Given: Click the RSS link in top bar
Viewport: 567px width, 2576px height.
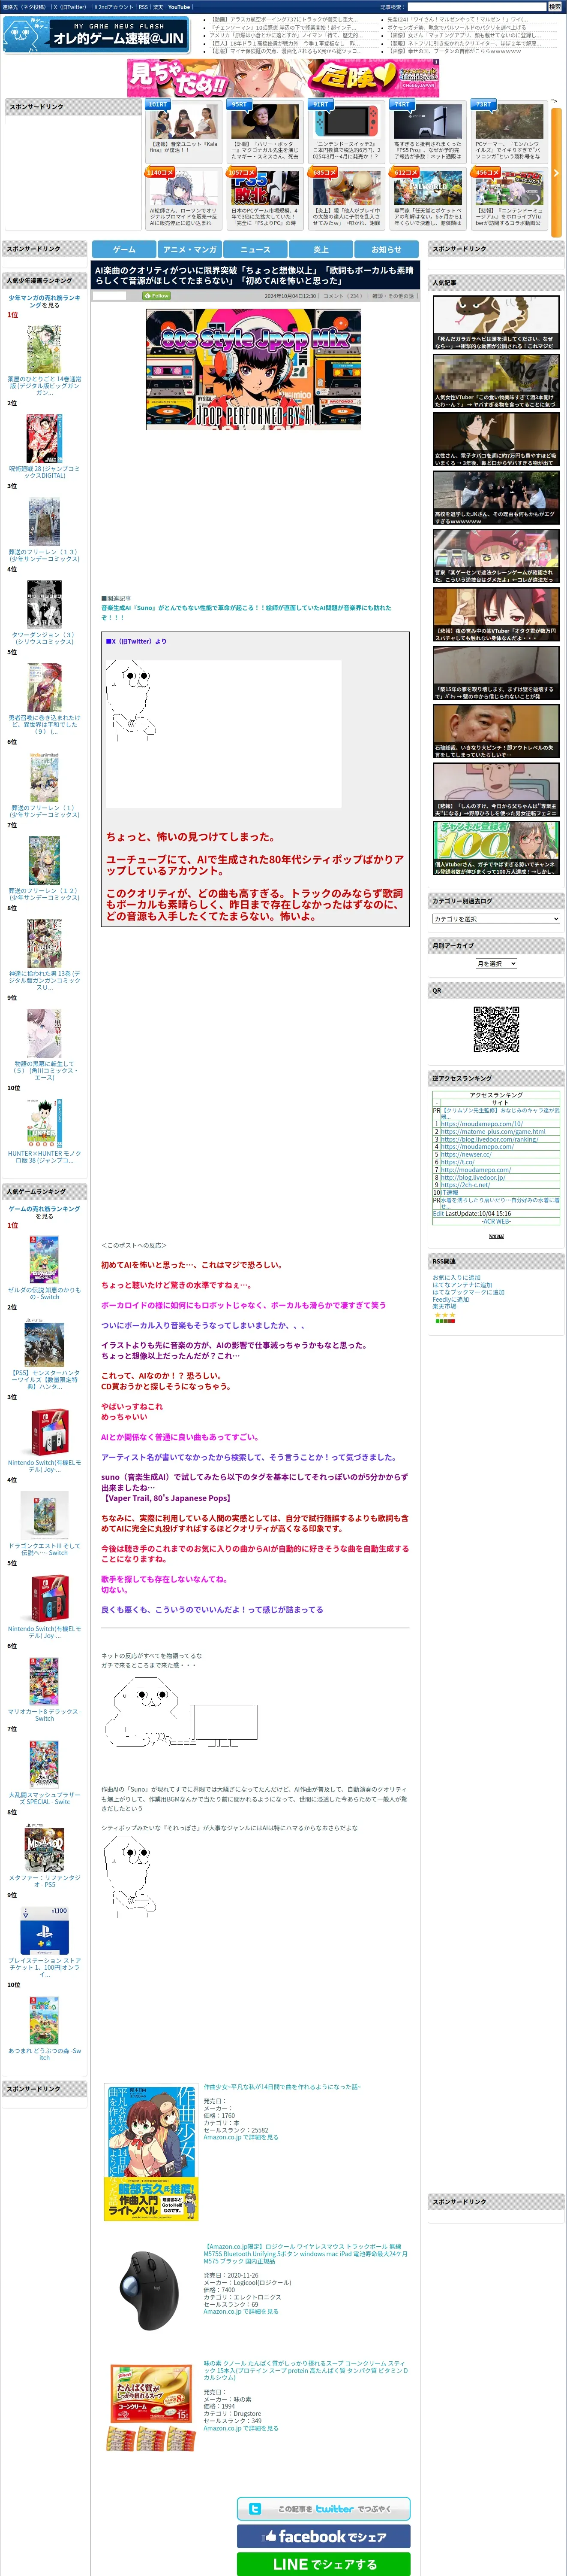Looking at the screenshot, I should 143,7.
